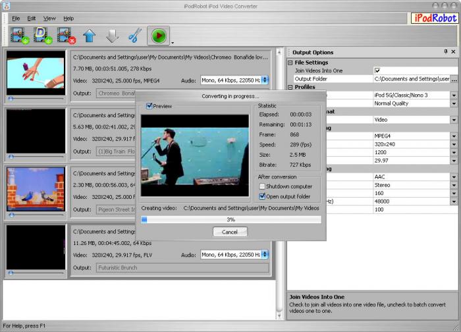Open the small arrow next to the play button
The height and width of the screenshot is (332, 461).
point(173,43)
